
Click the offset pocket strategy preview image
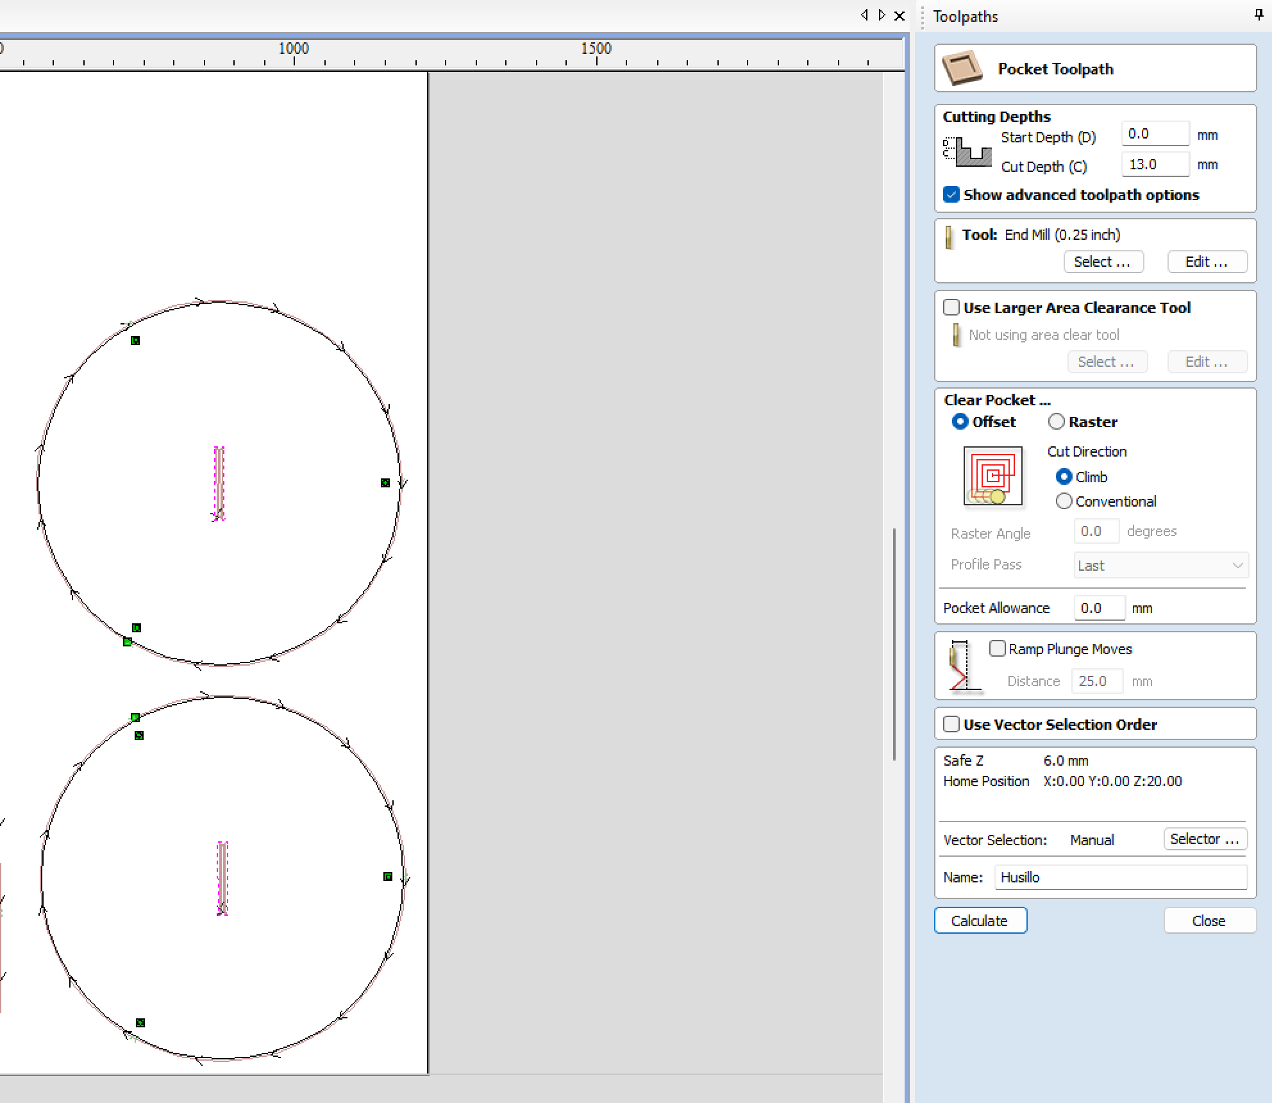[x=992, y=476]
